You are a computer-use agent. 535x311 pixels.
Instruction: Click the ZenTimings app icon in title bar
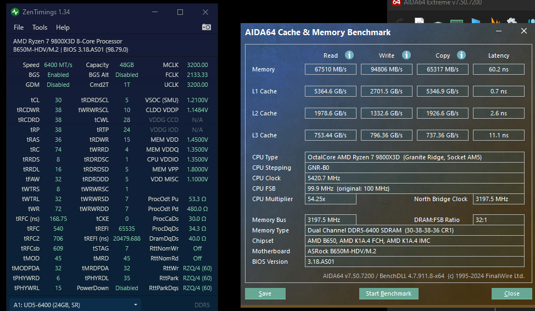click(x=15, y=12)
